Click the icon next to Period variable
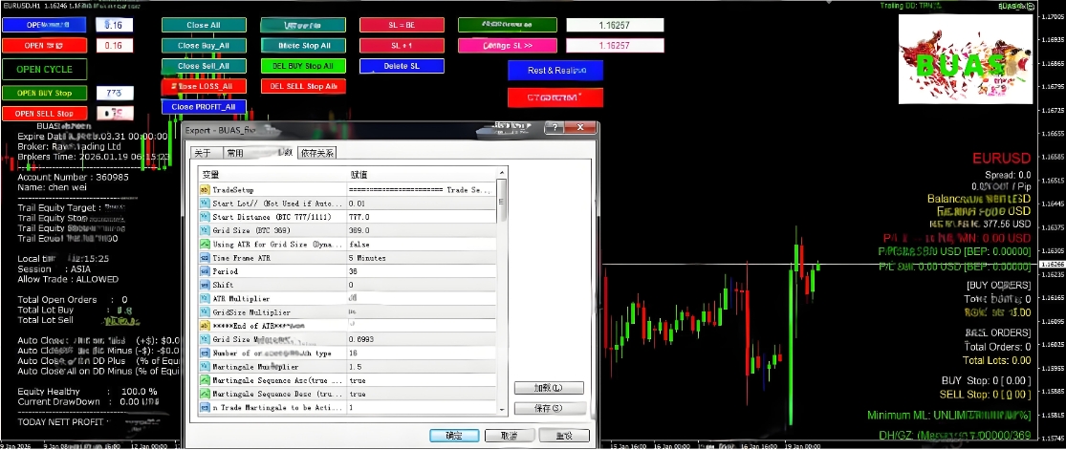This screenshot has width=1066, height=450. (x=204, y=271)
